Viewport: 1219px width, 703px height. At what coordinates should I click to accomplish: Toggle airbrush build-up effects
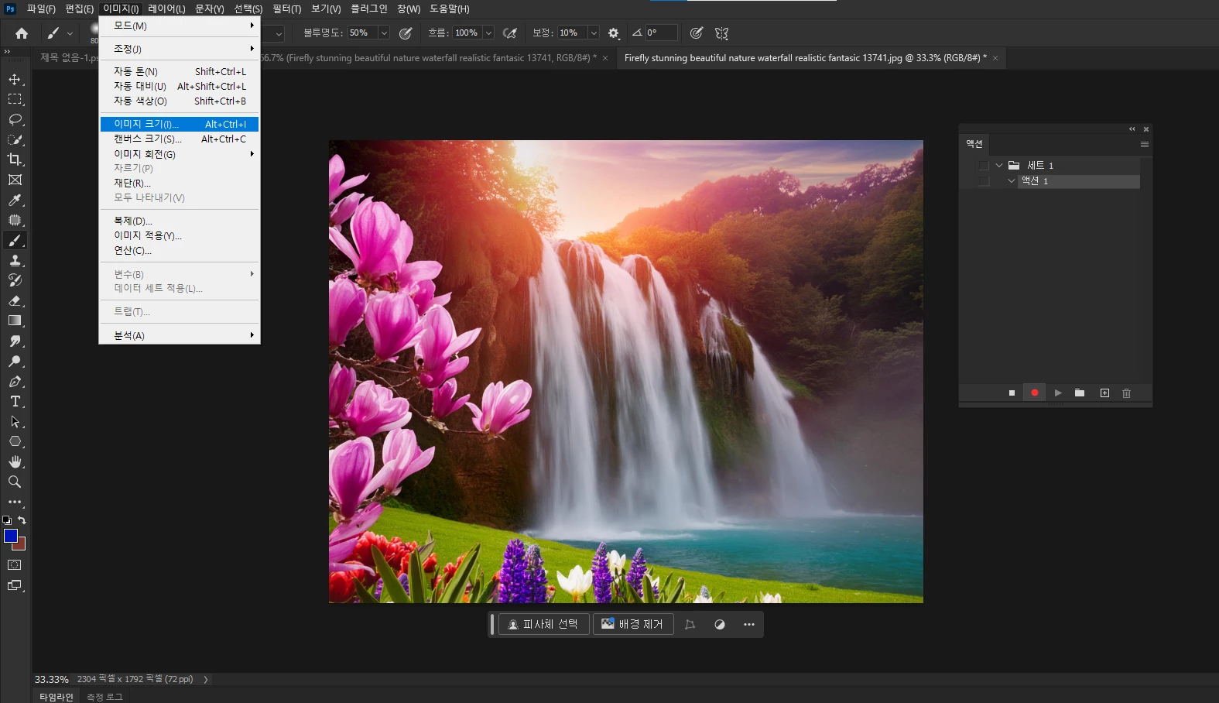pyautogui.click(x=510, y=33)
